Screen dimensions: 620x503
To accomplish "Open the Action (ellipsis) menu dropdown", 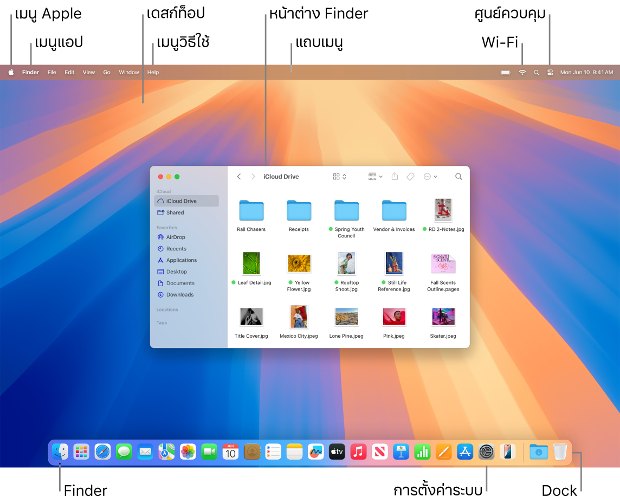I will coord(430,177).
